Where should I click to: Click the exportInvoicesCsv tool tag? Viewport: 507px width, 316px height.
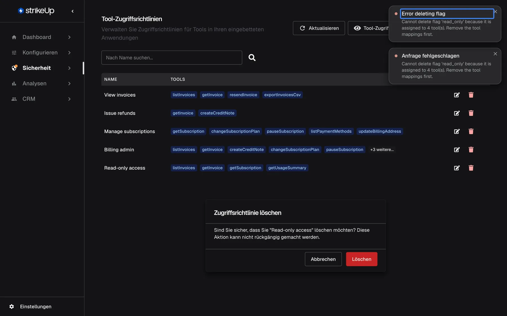click(282, 95)
